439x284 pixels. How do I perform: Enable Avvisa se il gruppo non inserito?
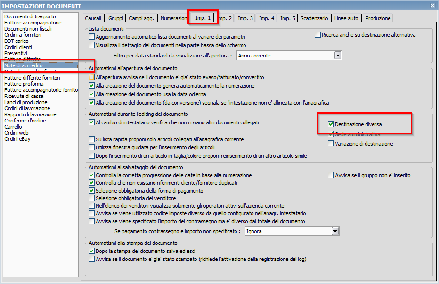(x=331, y=175)
